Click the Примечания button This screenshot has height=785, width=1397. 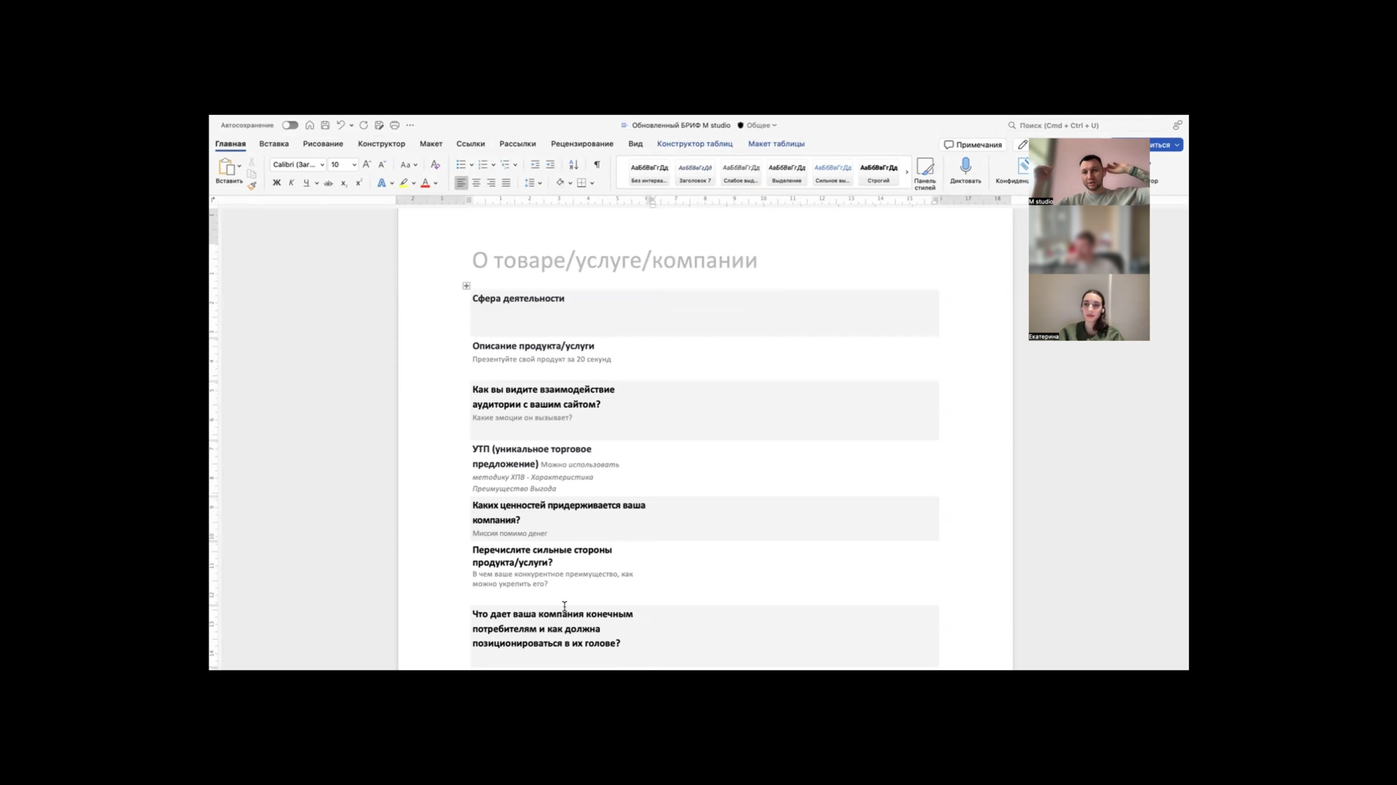coord(973,145)
